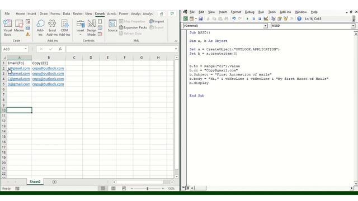Switch to Normal view in status bar
This screenshot has height=201, width=358.
(103, 189)
